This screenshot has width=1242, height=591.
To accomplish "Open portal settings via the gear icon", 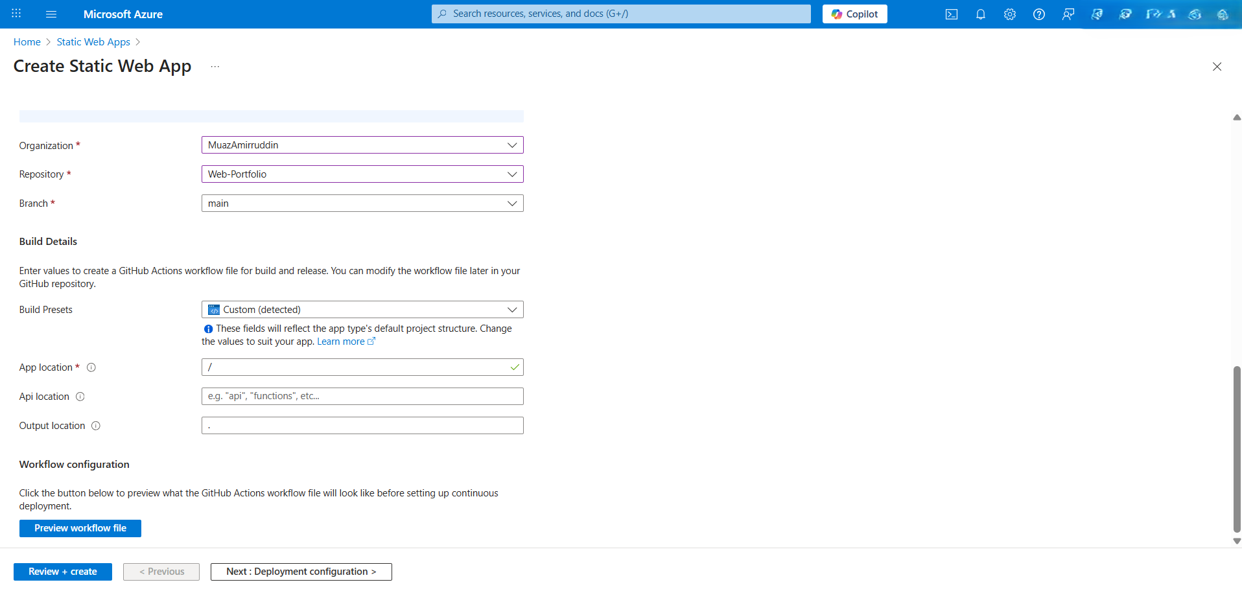I will (1009, 14).
